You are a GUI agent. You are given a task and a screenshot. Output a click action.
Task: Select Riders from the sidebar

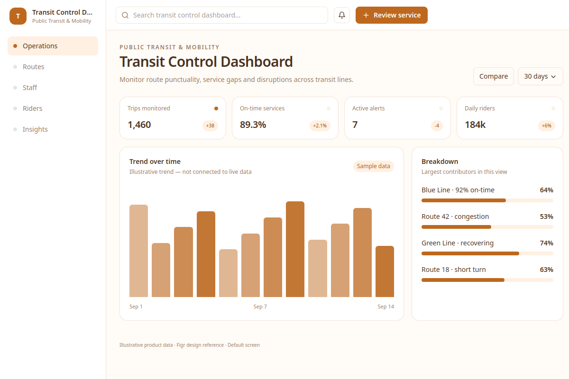[x=53, y=108]
